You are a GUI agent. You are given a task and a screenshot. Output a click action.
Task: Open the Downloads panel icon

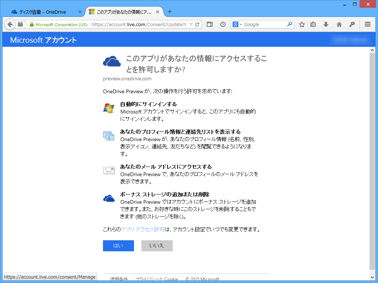click(326, 24)
